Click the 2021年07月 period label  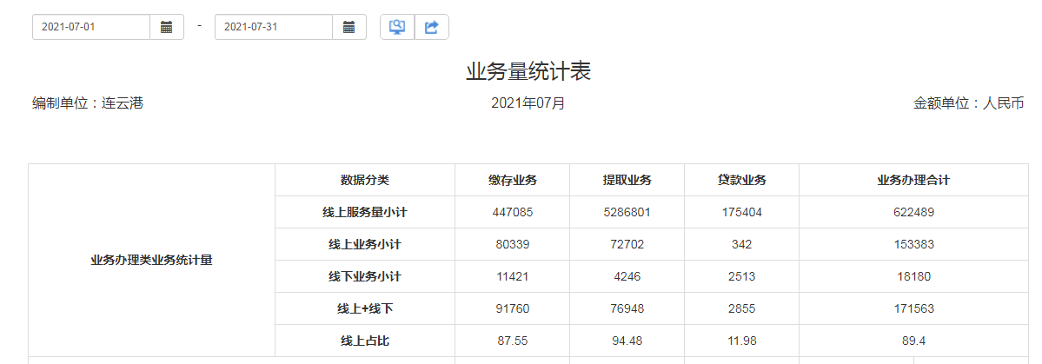click(x=528, y=103)
